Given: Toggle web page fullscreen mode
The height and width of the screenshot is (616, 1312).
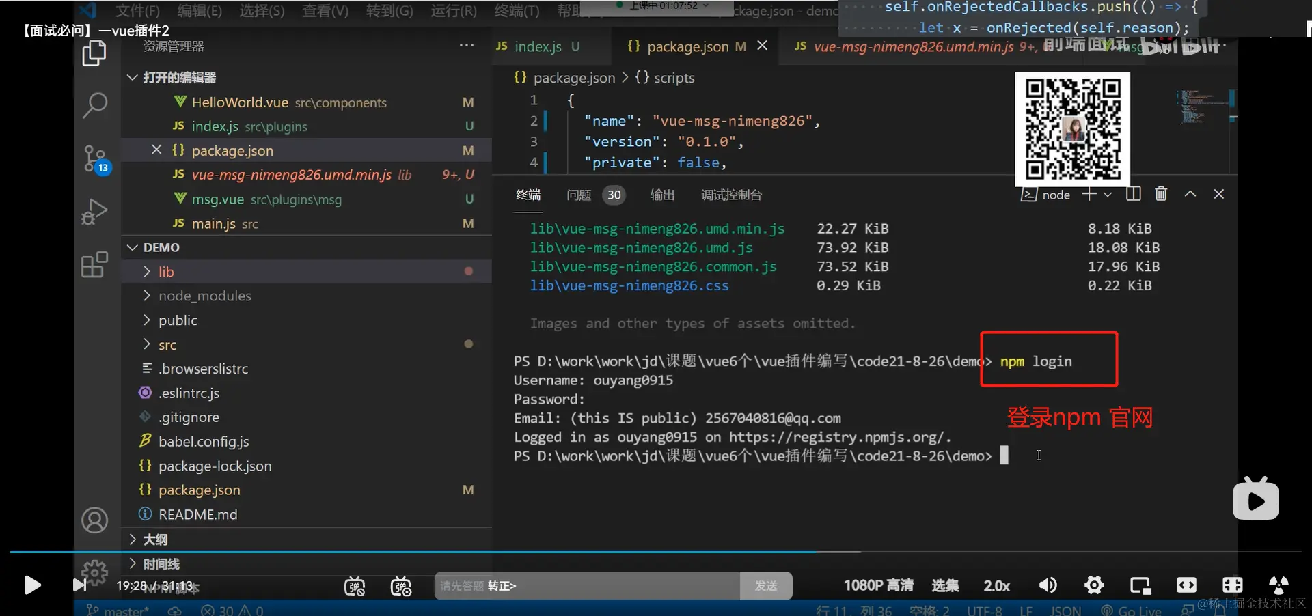Looking at the screenshot, I should (1233, 585).
